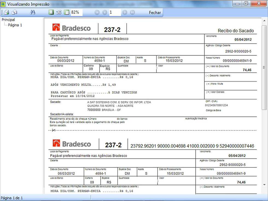Choose the fit-to-page-width zoom icon
The height and width of the screenshot is (201, 268).
pos(59,12)
